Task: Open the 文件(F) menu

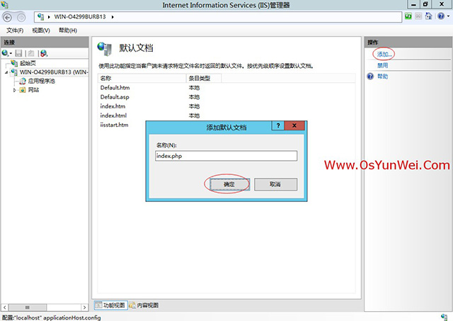Action: (15, 30)
